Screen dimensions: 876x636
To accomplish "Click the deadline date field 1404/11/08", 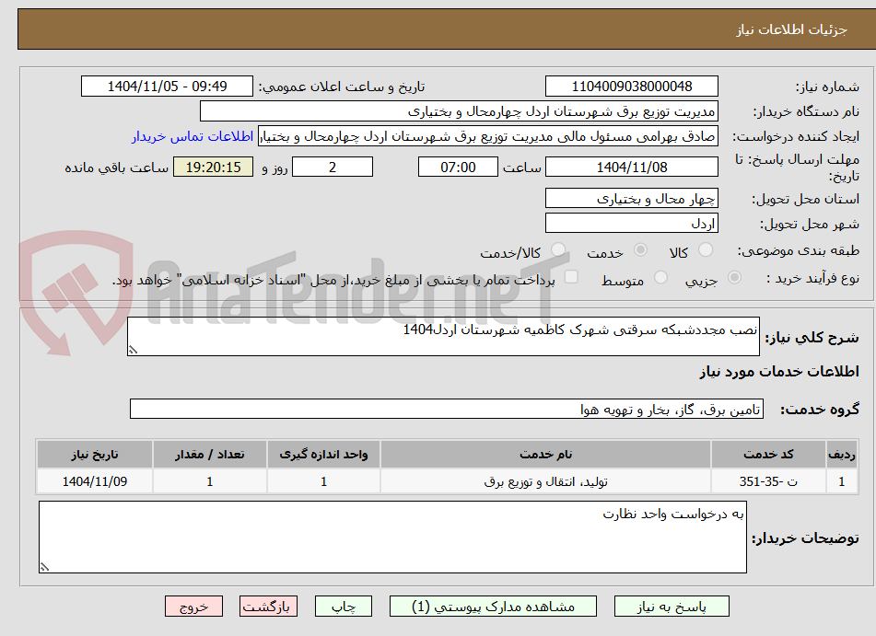I will point(632,167).
